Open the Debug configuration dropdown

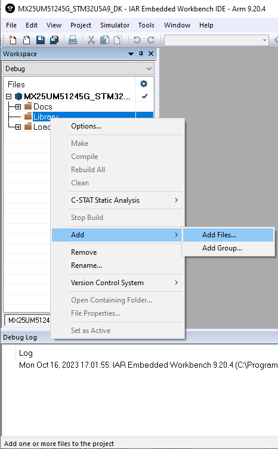click(79, 69)
